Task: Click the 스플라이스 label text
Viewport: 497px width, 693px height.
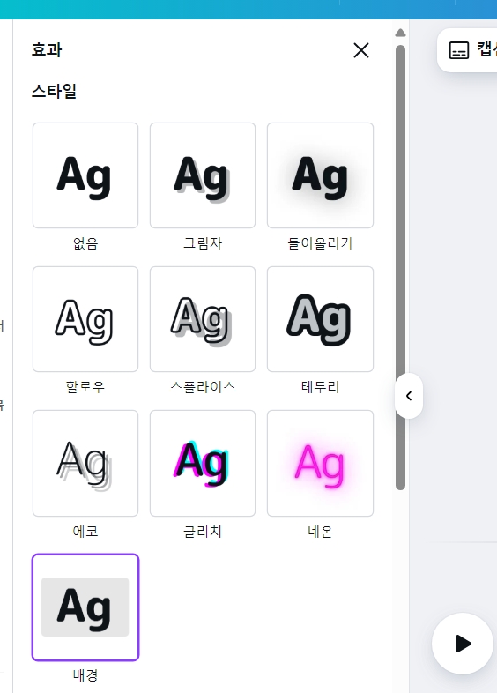Action: [x=203, y=387]
